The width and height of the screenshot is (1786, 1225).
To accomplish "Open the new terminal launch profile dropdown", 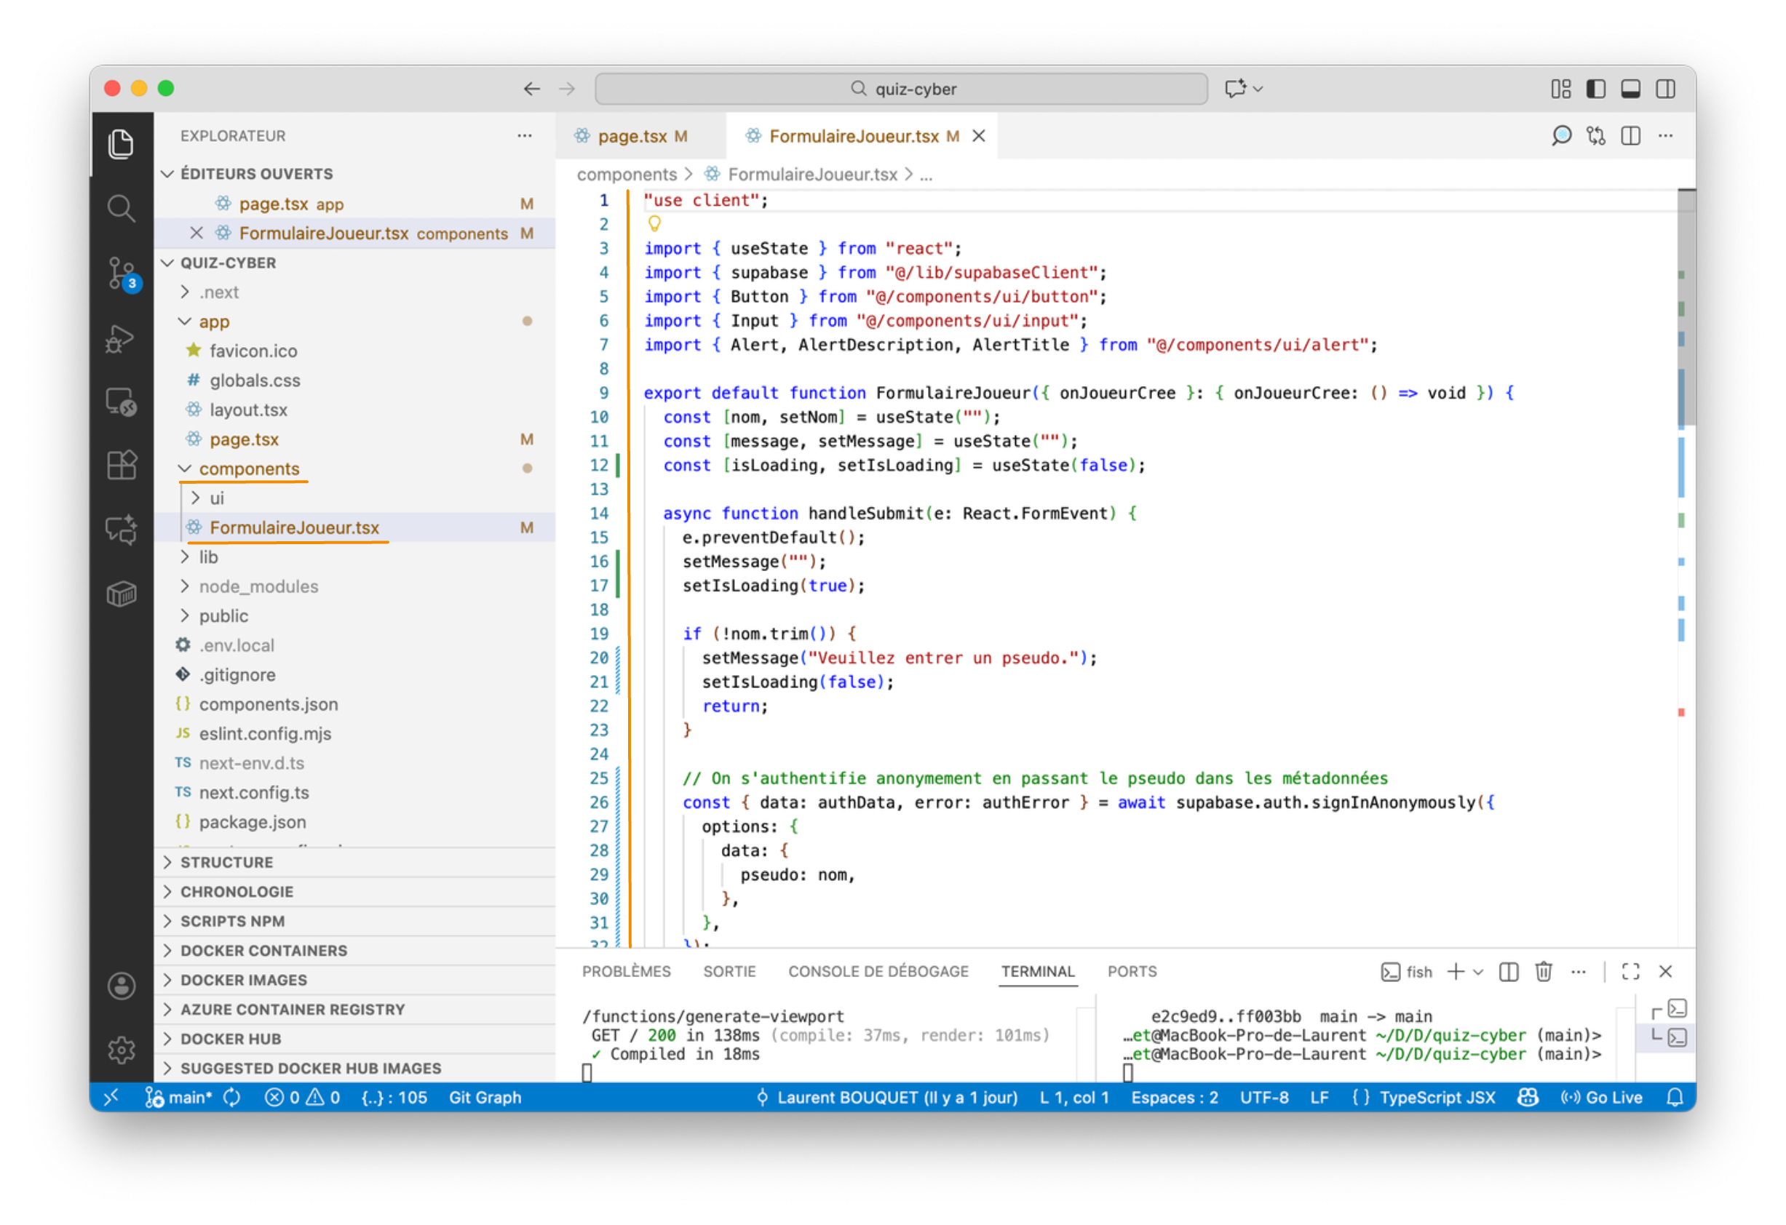I will pos(1479,973).
